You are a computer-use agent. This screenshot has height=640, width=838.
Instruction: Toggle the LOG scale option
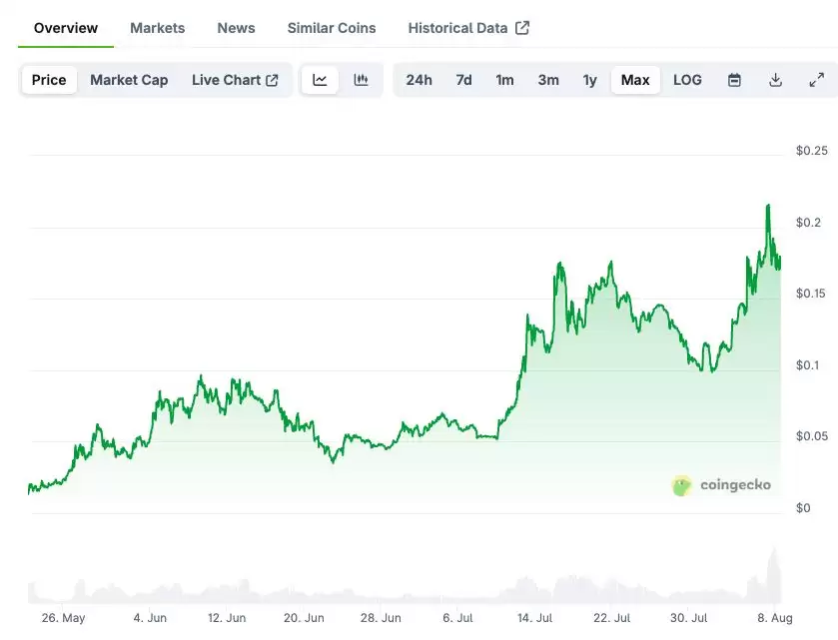click(x=687, y=80)
